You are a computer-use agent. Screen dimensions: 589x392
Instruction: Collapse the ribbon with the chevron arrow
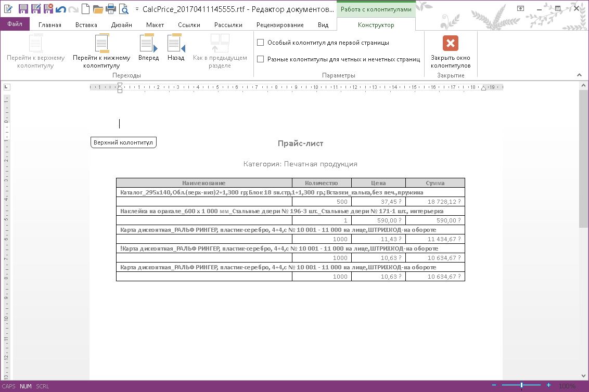click(579, 75)
